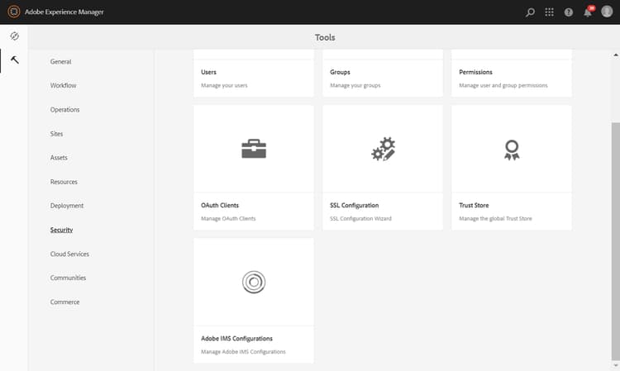Click 'Manage your users' description text
Image resolution: width=620 pixels, height=371 pixels.
pos(224,85)
